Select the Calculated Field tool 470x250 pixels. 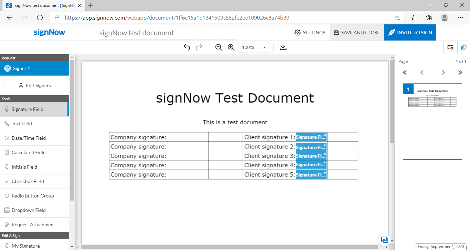point(34,152)
